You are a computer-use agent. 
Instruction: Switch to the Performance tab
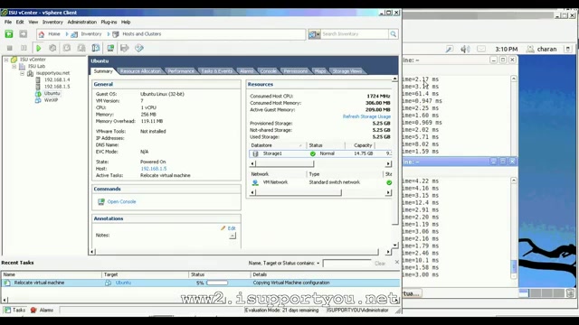(x=181, y=71)
